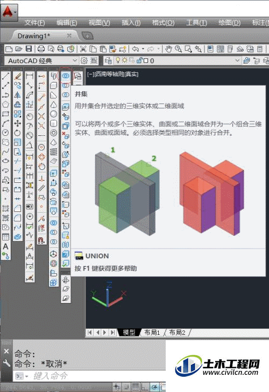Select the Linear dimension tool
Screen dimensions: 269x392
[30, 76]
